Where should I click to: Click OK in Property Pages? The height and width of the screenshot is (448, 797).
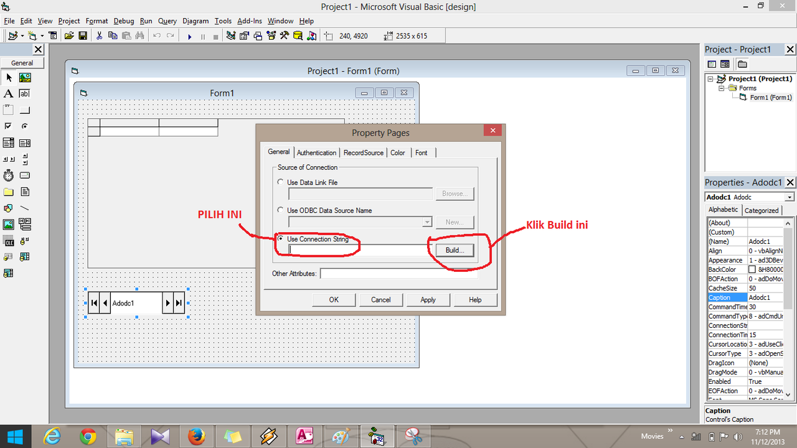[x=334, y=300]
